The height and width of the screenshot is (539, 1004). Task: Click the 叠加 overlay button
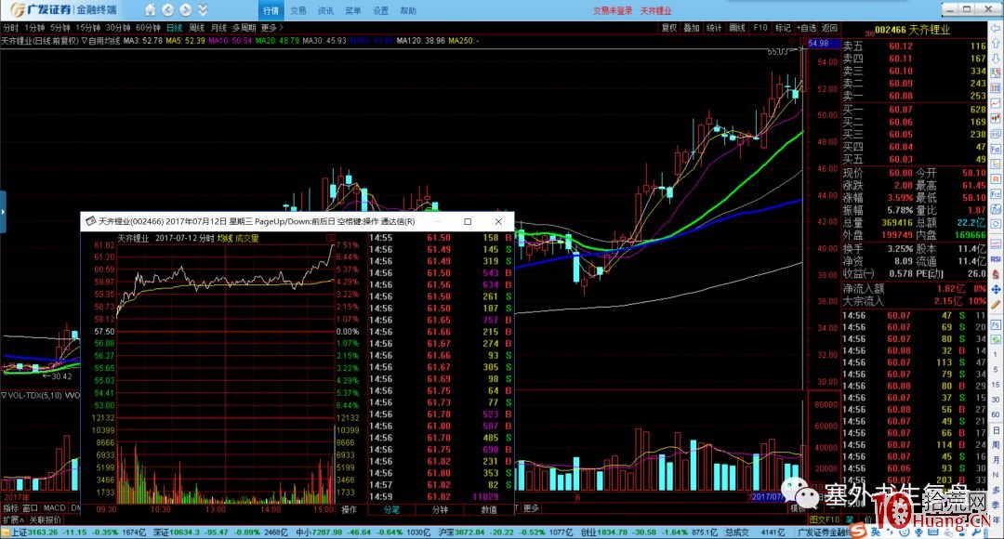[x=692, y=28]
